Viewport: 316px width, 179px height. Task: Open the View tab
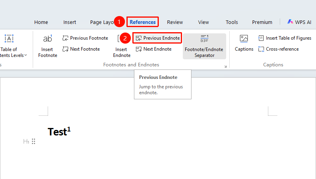[203, 22]
